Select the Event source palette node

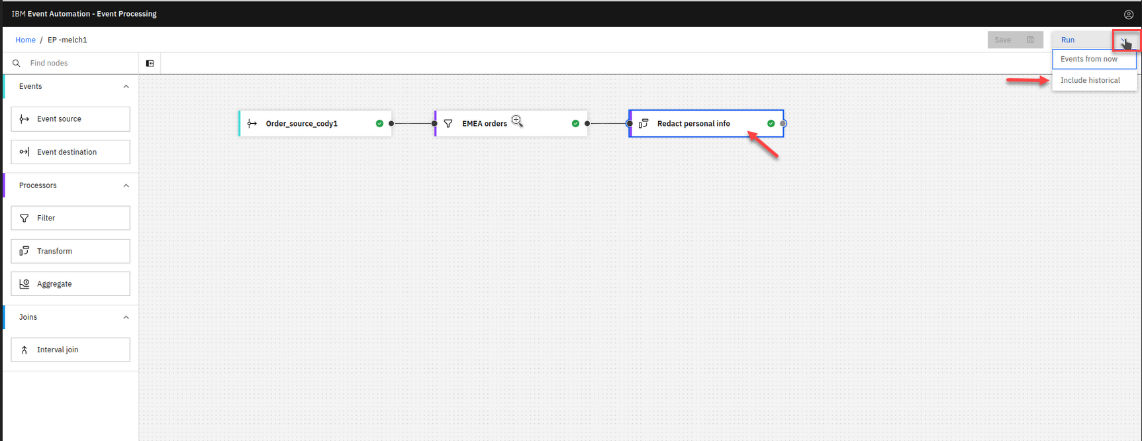pyautogui.click(x=70, y=119)
